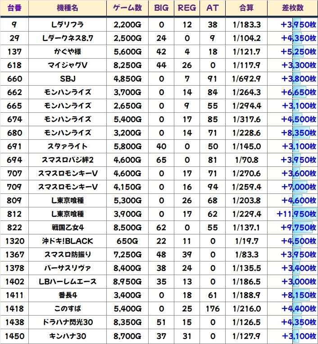Click the 1/83.3 combined probability cell
The image size is (318, 344).
tap(246, 255)
